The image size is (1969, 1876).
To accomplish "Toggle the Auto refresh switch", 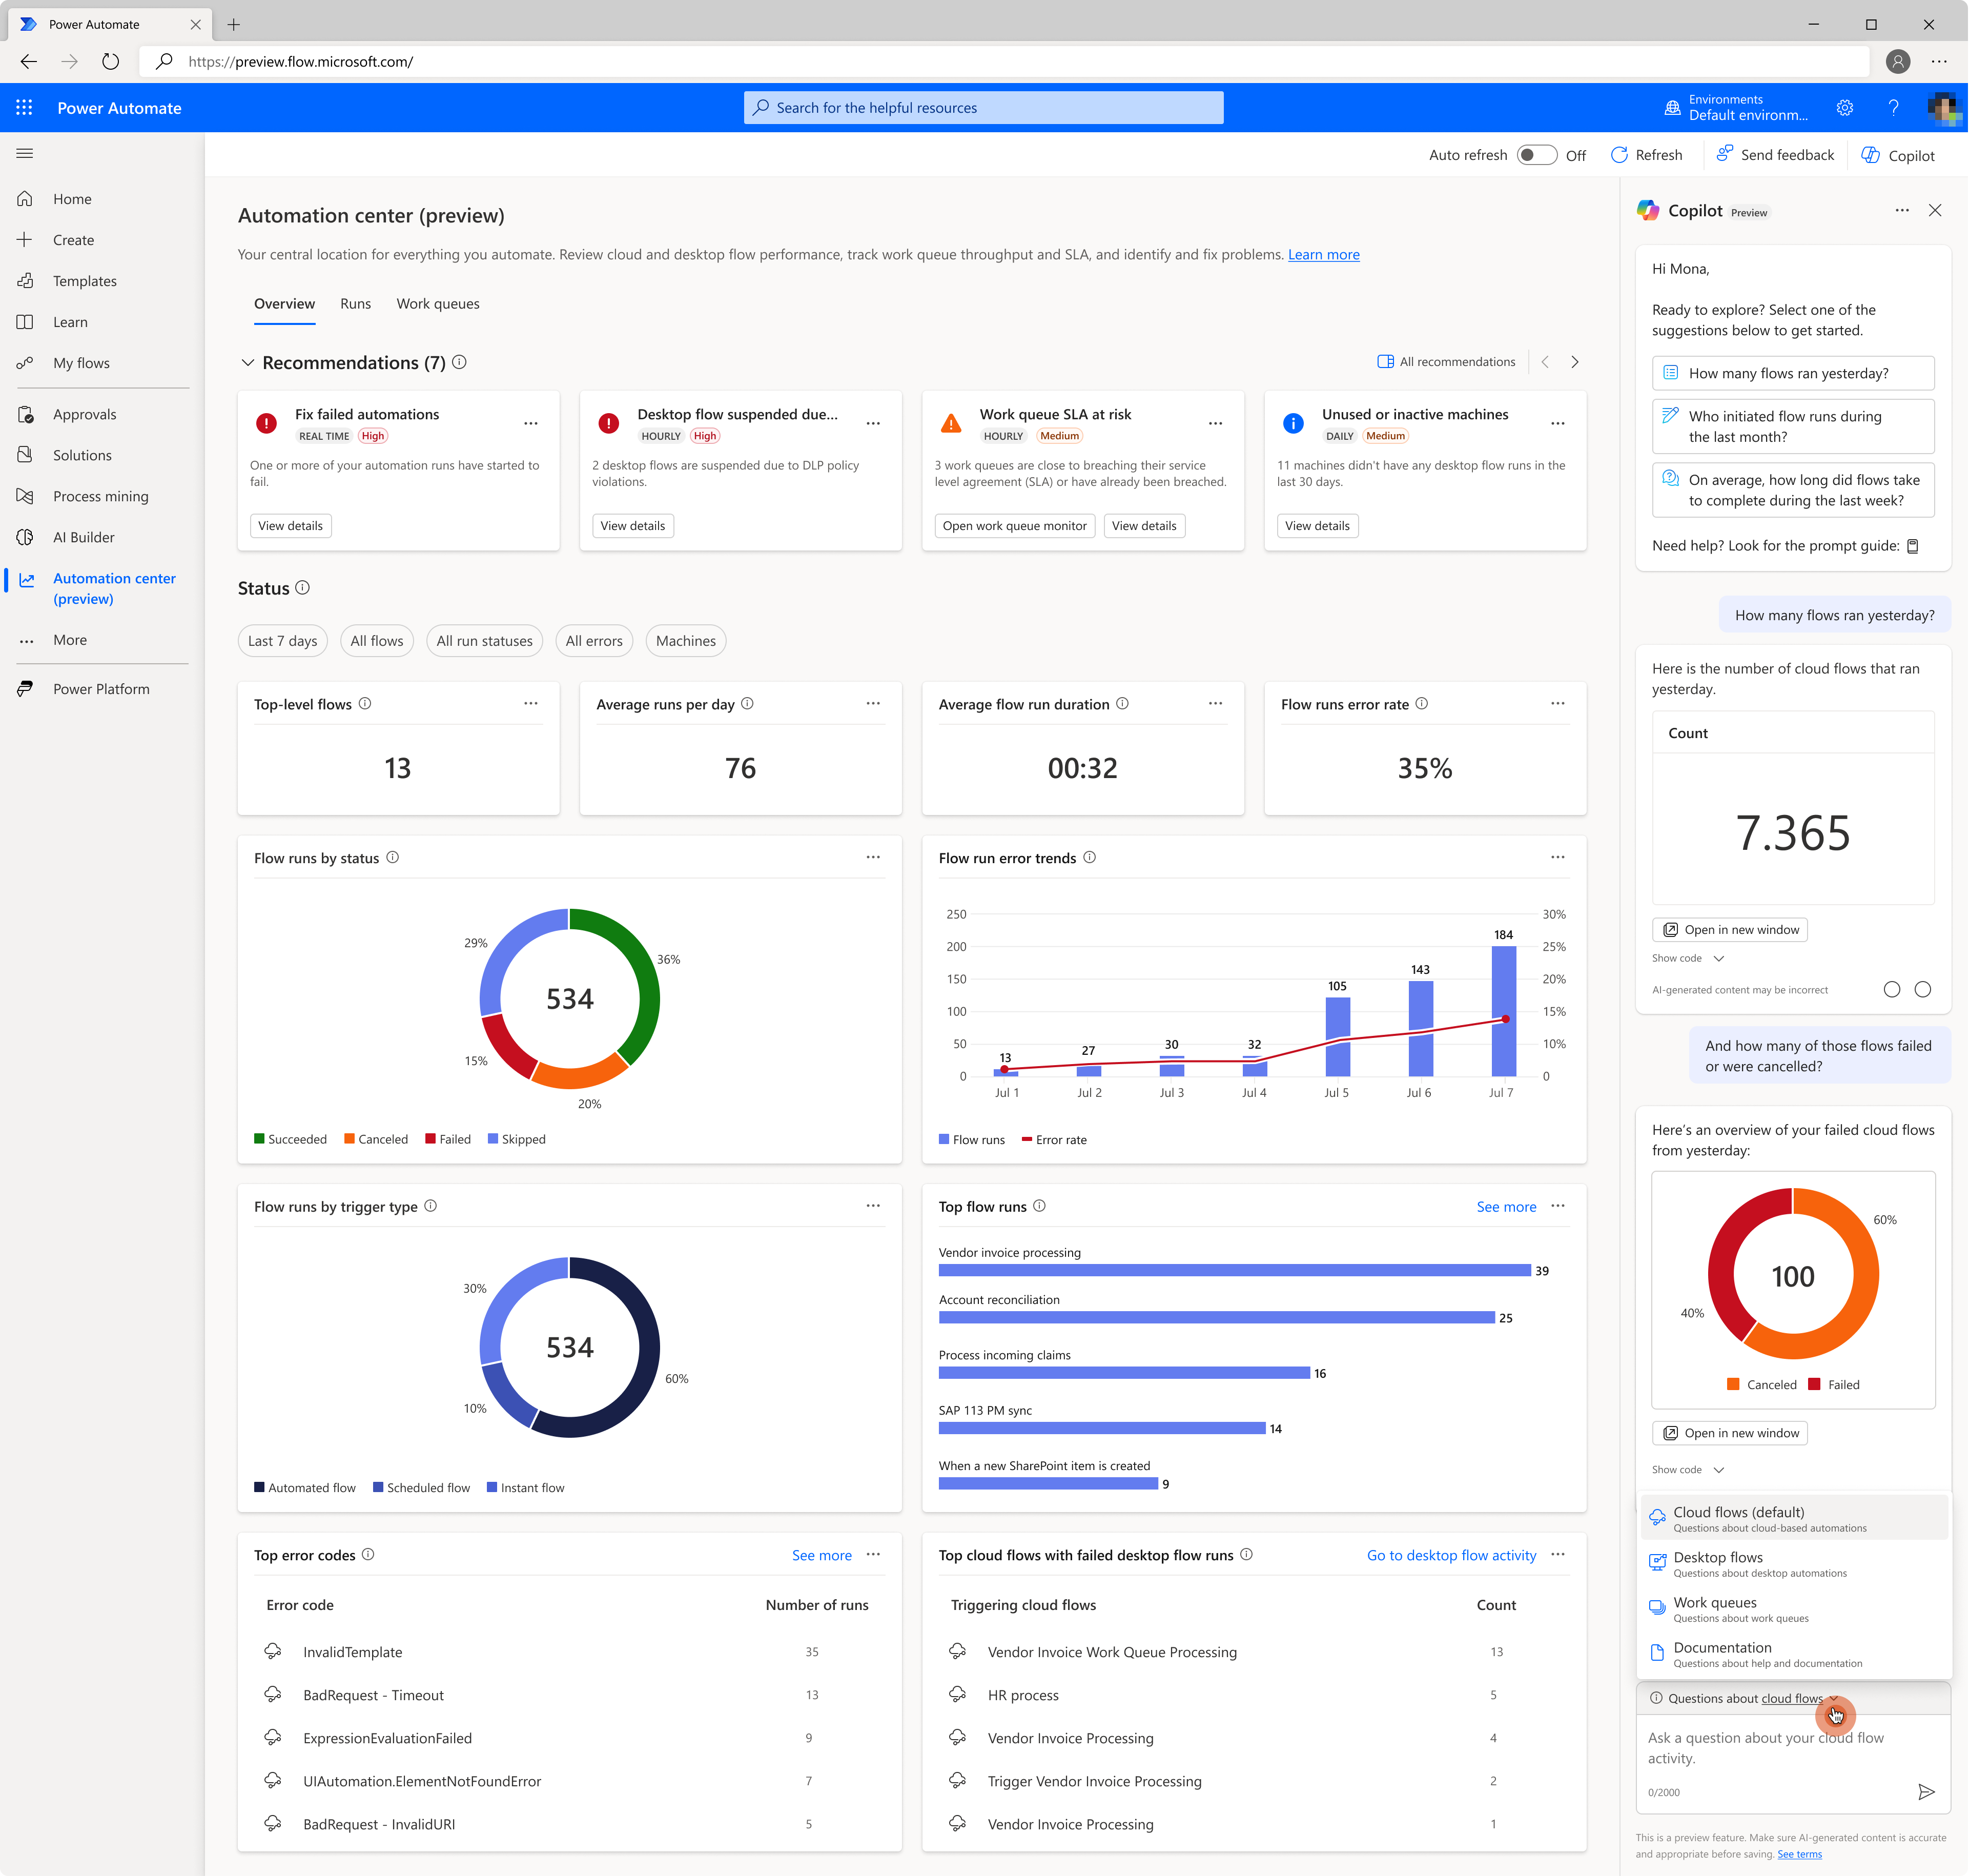I will click(x=1536, y=155).
